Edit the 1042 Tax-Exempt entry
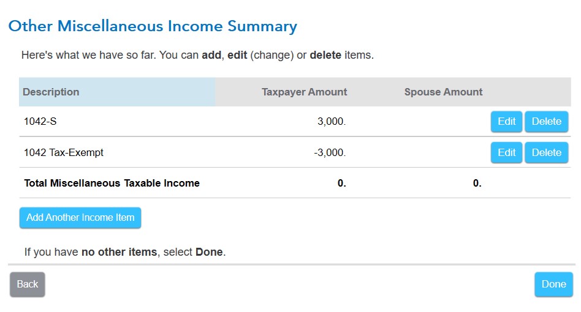 (506, 153)
